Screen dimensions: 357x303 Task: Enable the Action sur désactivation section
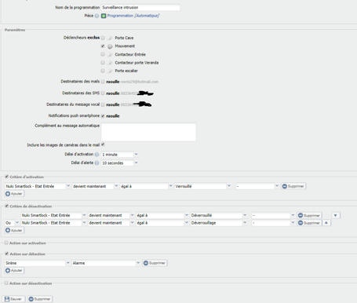(6, 283)
